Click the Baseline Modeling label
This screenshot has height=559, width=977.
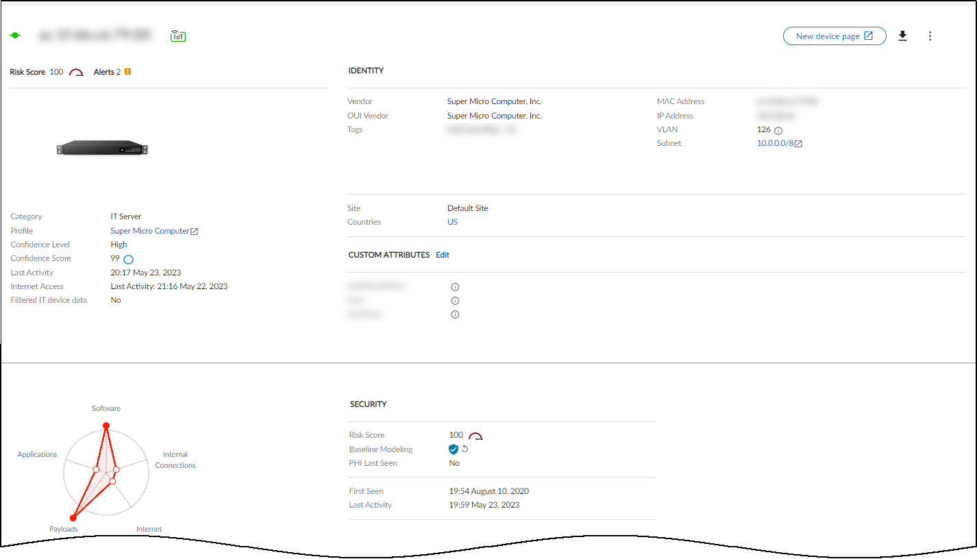(381, 449)
